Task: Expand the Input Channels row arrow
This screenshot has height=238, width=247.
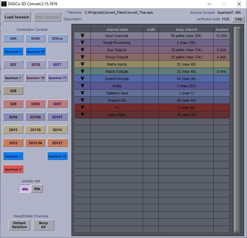Action: [x=82, y=35]
